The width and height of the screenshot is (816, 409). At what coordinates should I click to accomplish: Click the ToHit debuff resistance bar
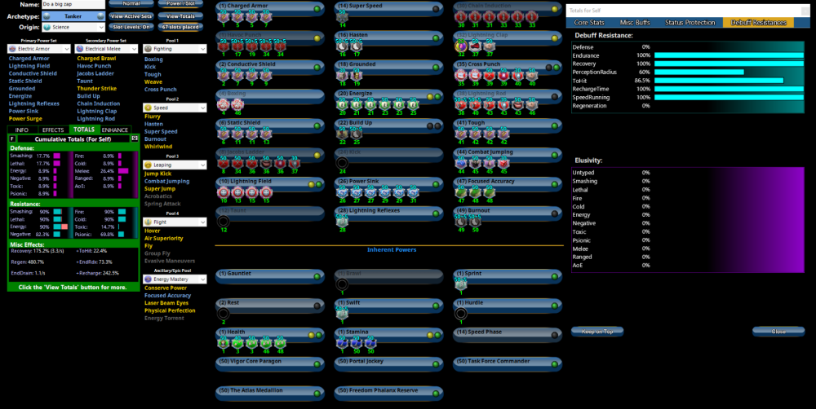[719, 81]
